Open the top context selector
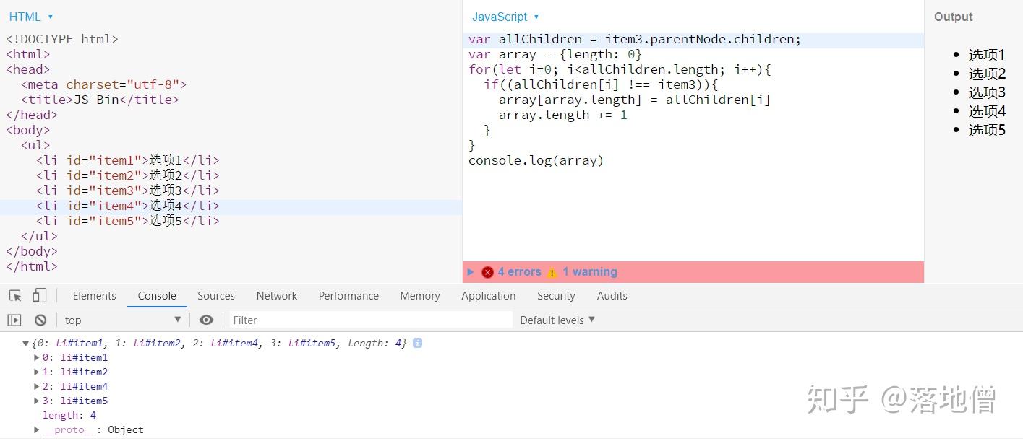 coord(122,320)
